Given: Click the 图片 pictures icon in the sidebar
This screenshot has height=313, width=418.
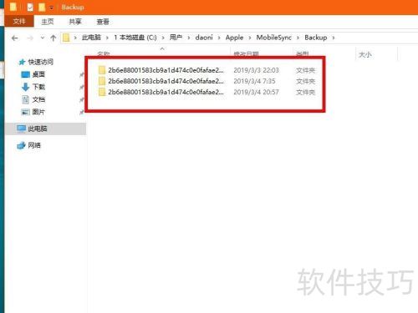Looking at the screenshot, I should (25, 112).
